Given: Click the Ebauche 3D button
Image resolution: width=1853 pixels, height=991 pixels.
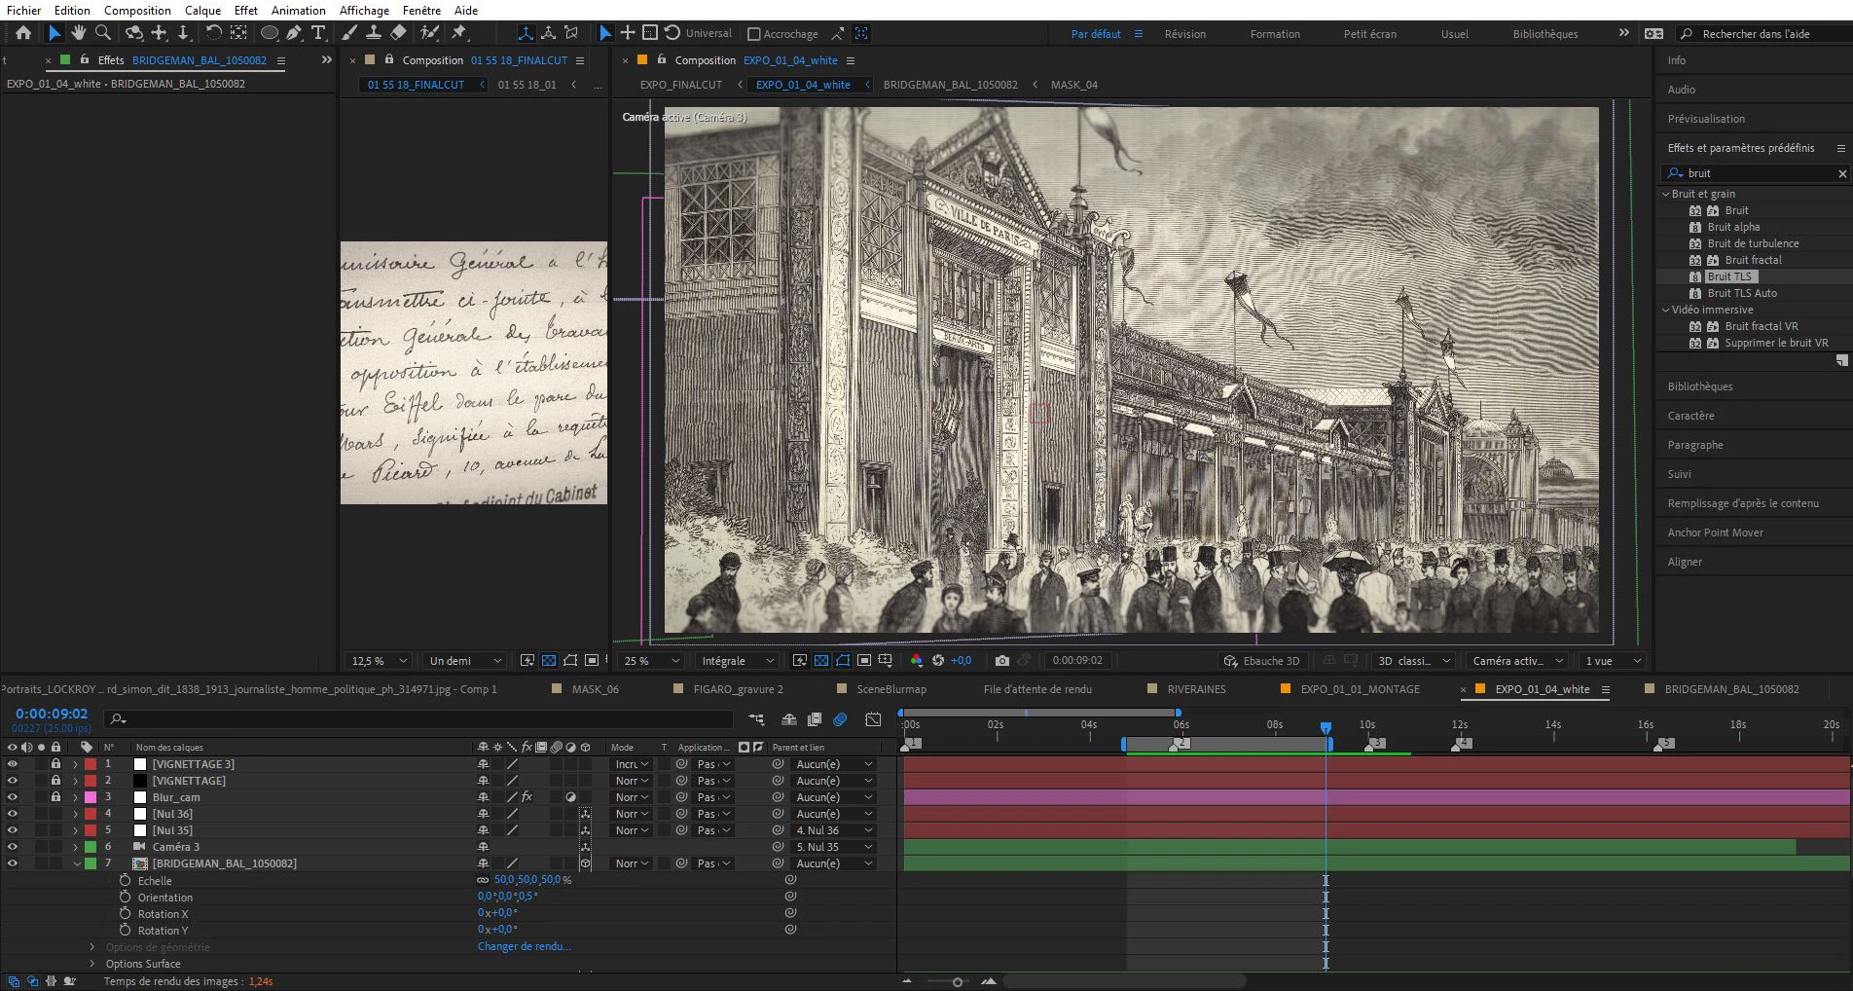Looking at the screenshot, I should [x=1262, y=661].
